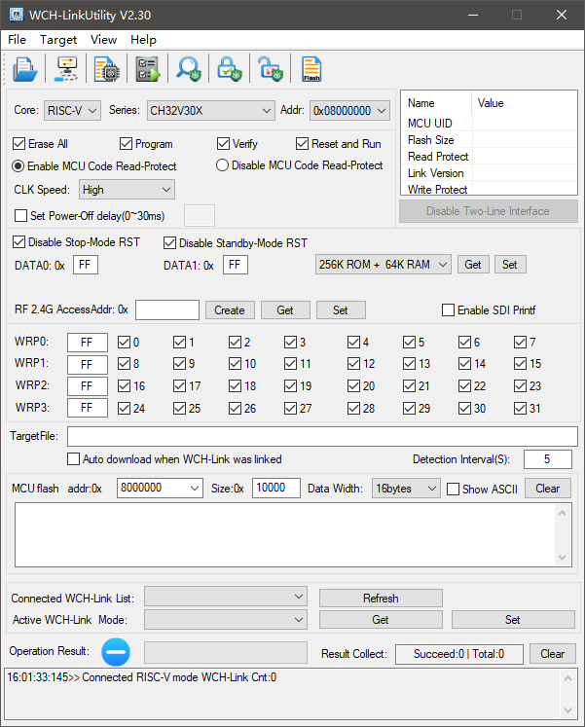The width and height of the screenshot is (585, 727).
Task: Click Get next to ROM/RAM dropdown
Action: click(473, 265)
